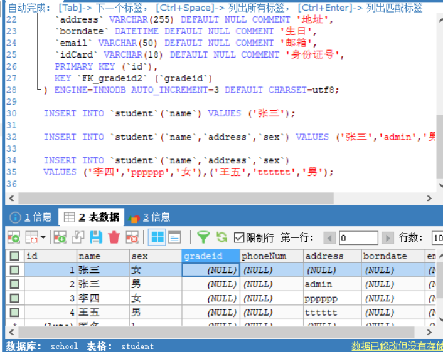Switch to grid view mode icon

(x=157, y=237)
